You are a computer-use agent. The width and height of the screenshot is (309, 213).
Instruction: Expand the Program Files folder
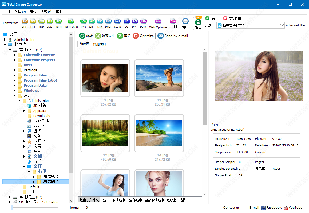[14, 75]
